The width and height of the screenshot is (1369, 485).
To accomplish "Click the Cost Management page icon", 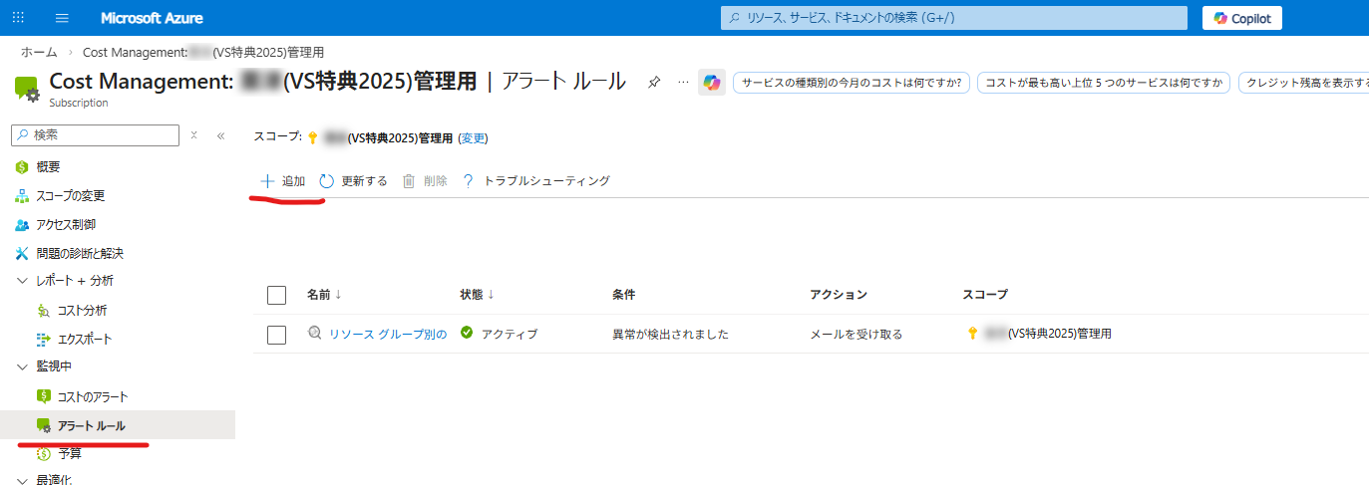I will coord(27,89).
